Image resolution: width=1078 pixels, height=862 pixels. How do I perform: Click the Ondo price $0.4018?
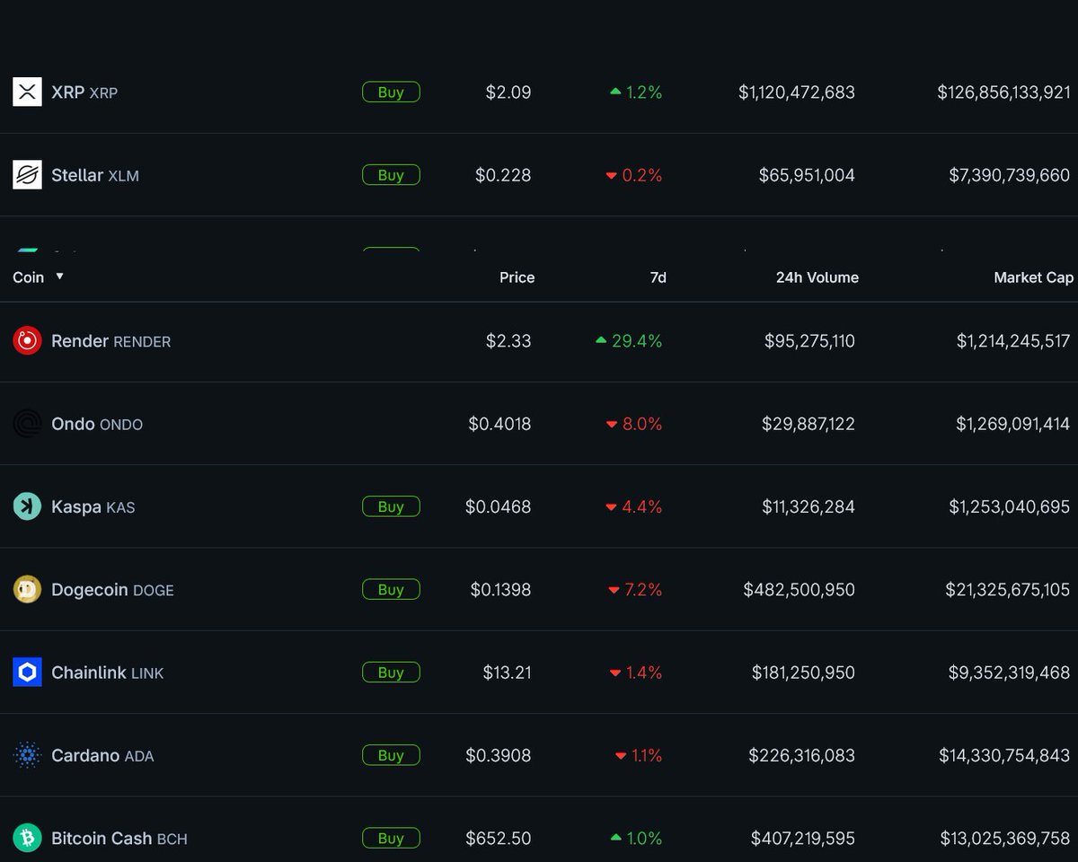tap(499, 424)
